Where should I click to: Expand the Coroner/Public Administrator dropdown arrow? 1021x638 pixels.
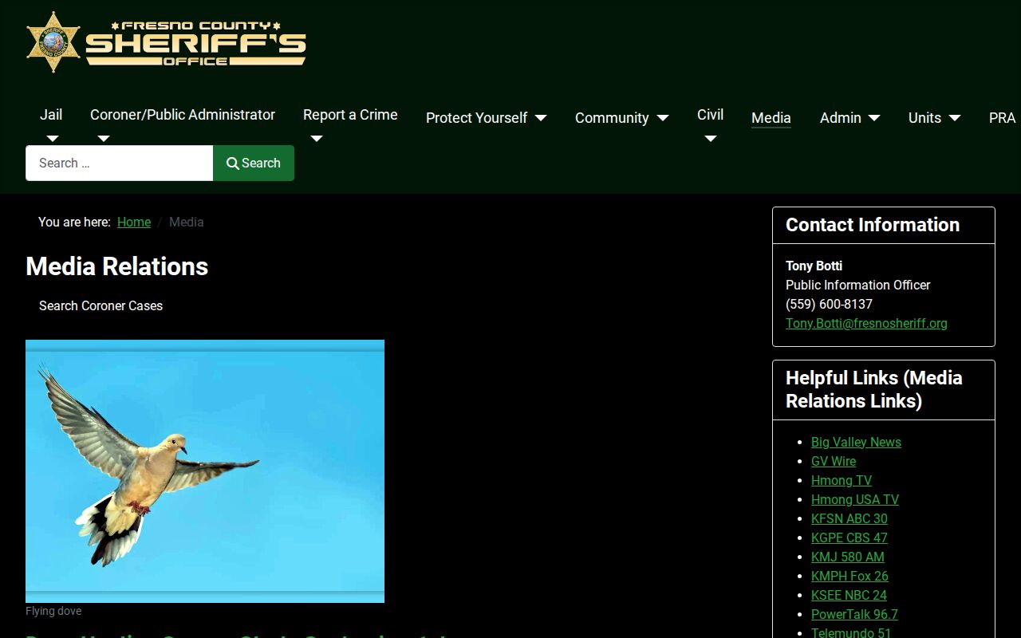coord(103,139)
